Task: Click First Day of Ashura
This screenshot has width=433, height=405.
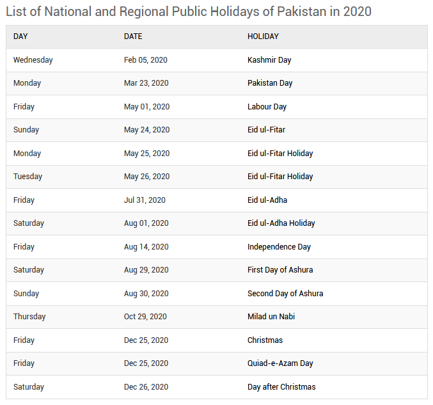Action: 280,270
